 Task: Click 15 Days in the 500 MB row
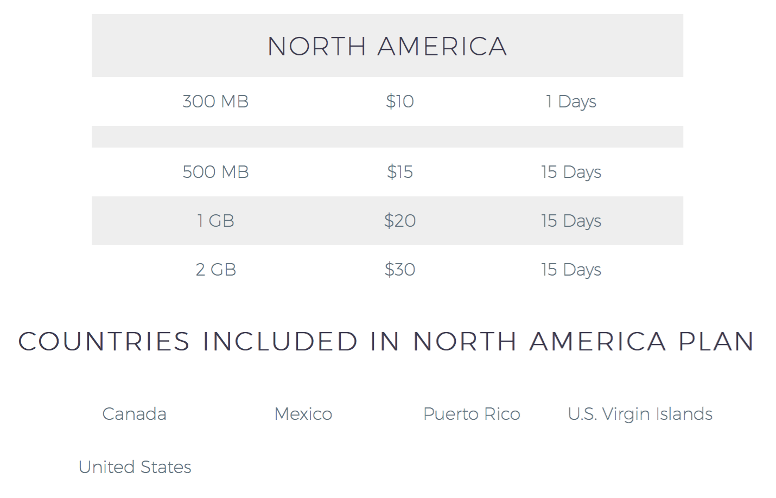[x=571, y=172]
